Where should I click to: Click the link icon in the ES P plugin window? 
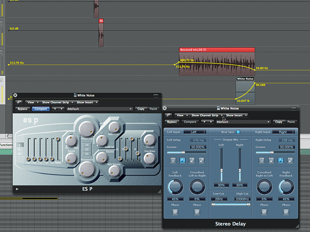coord(19,102)
